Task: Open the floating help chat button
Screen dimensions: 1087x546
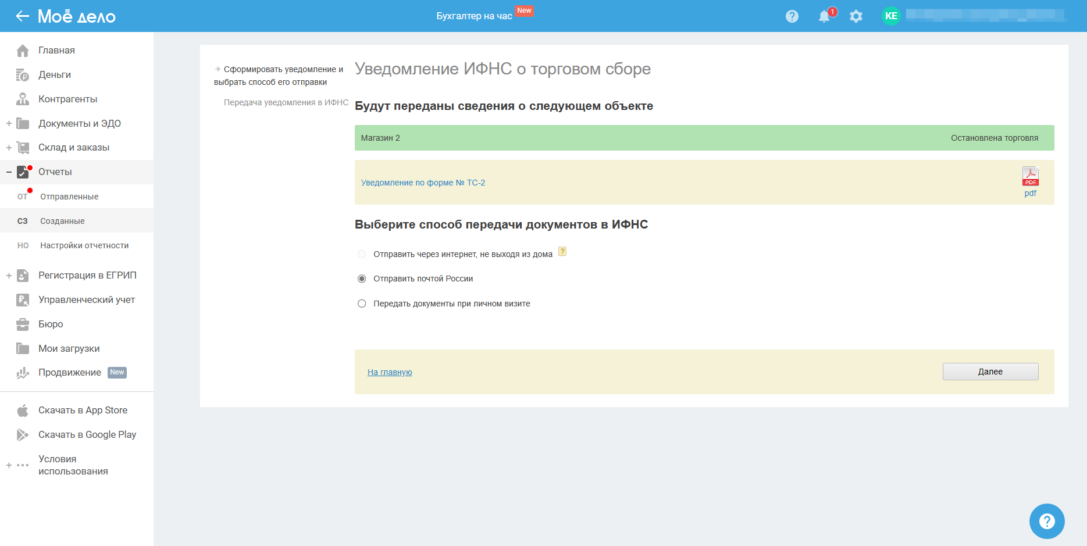Action: coord(1046,521)
